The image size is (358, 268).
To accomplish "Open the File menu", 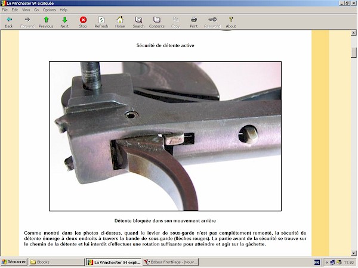I will tap(5, 10).
